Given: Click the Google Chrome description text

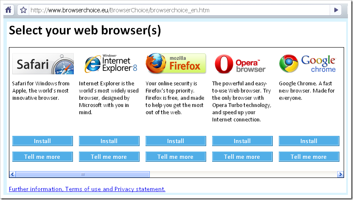Looking at the screenshot, I should (x=307, y=90).
